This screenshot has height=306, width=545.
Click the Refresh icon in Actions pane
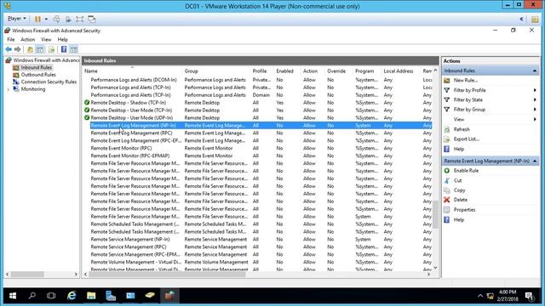tap(447, 129)
